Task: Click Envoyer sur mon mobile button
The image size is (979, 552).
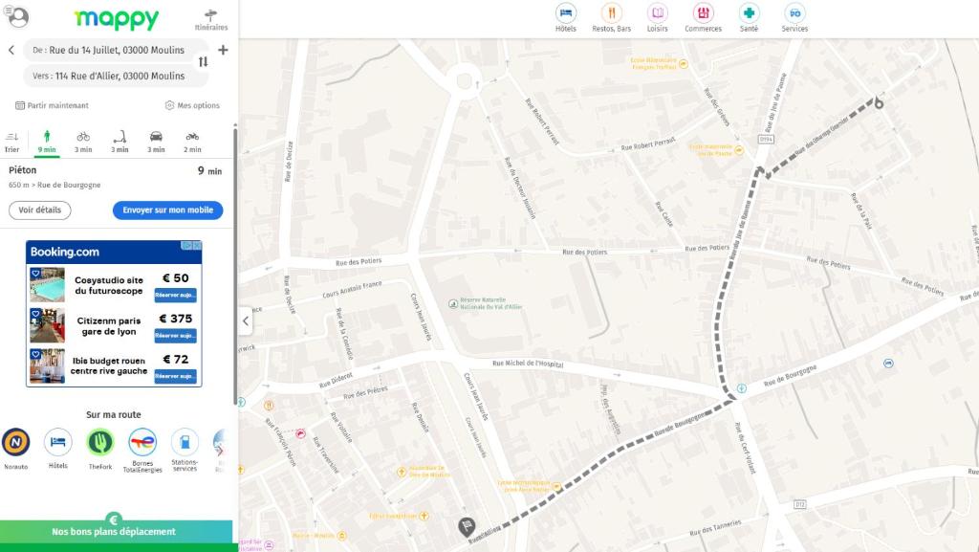Action: point(168,210)
